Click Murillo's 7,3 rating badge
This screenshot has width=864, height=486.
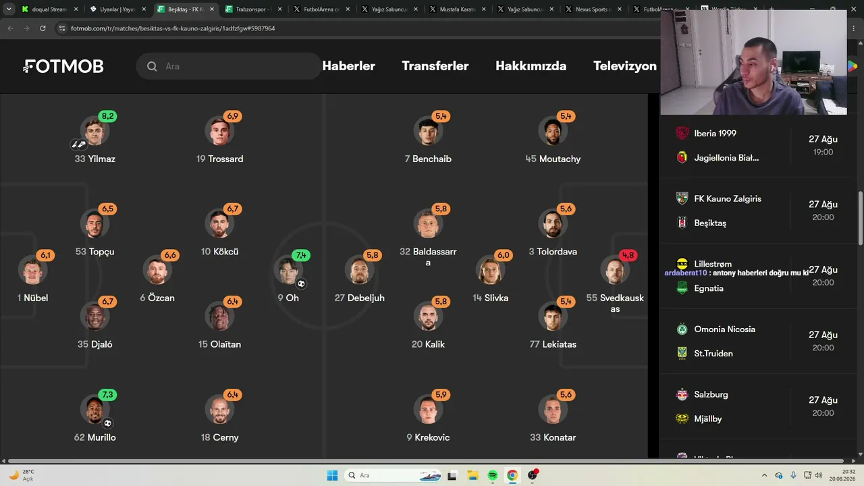[108, 394]
